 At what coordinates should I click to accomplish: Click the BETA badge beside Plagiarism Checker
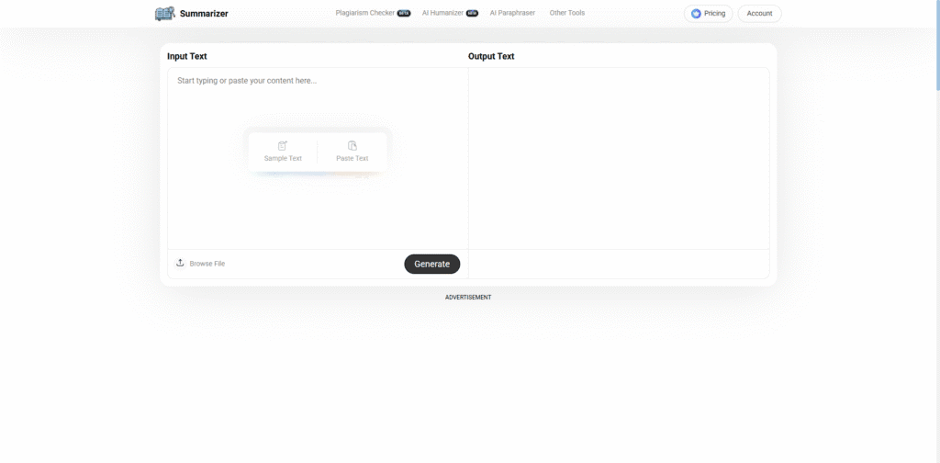tap(404, 14)
